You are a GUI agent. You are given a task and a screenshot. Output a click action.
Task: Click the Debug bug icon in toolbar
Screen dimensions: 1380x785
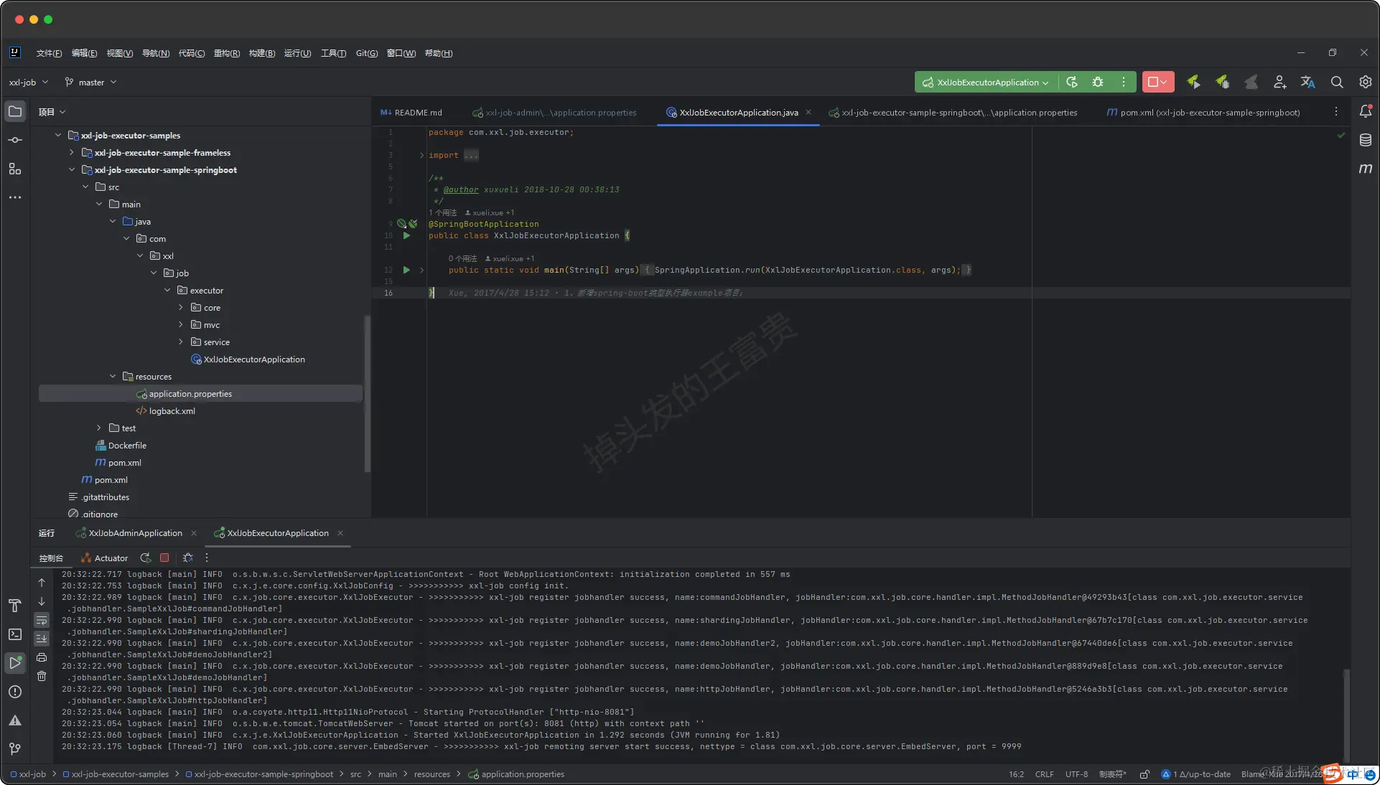pos(1098,82)
